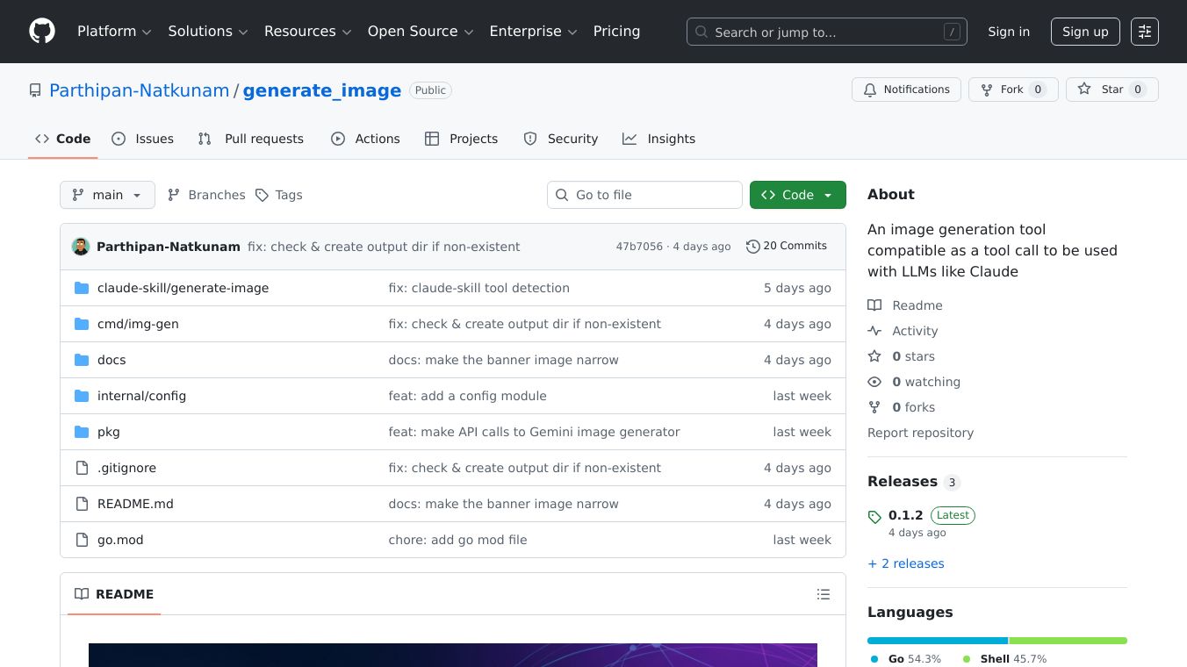The height and width of the screenshot is (667, 1187).
Task: Expand the main branch dropdown
Action: tap(107, 195)
